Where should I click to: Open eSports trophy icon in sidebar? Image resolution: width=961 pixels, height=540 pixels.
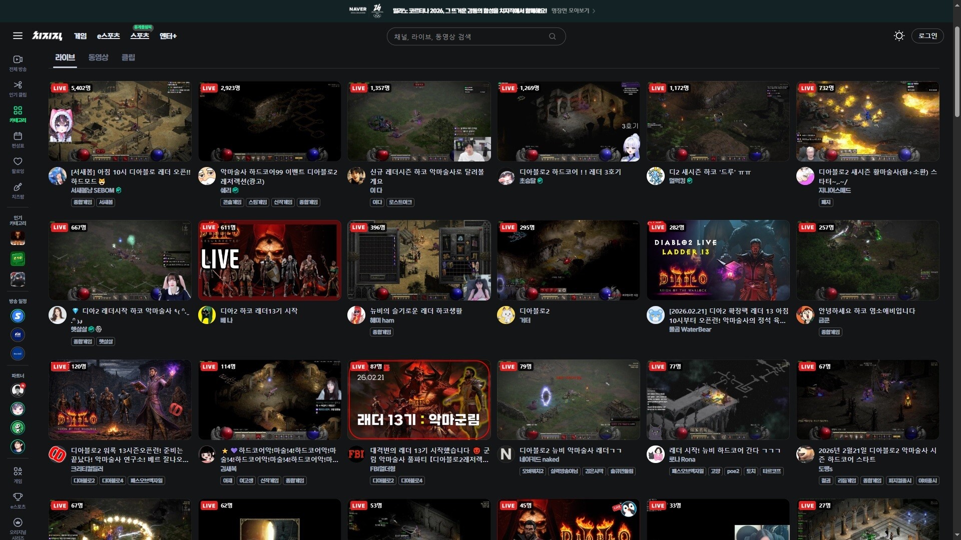(18, 496)
